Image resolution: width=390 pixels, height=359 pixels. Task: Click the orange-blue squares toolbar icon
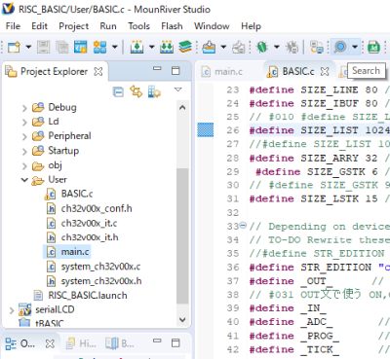[x=99, y=48]
